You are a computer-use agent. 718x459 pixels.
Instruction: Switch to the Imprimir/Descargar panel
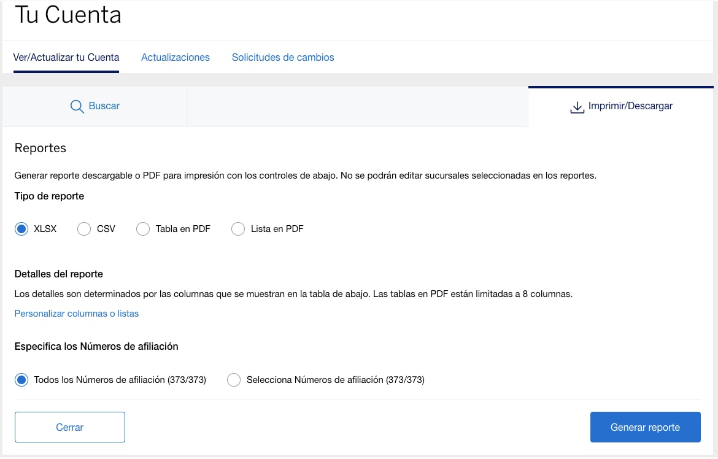620,106
